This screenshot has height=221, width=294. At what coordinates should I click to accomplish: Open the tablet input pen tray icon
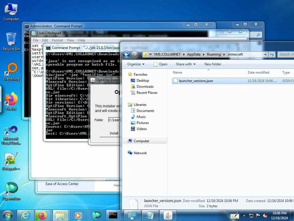coord(235,215)
